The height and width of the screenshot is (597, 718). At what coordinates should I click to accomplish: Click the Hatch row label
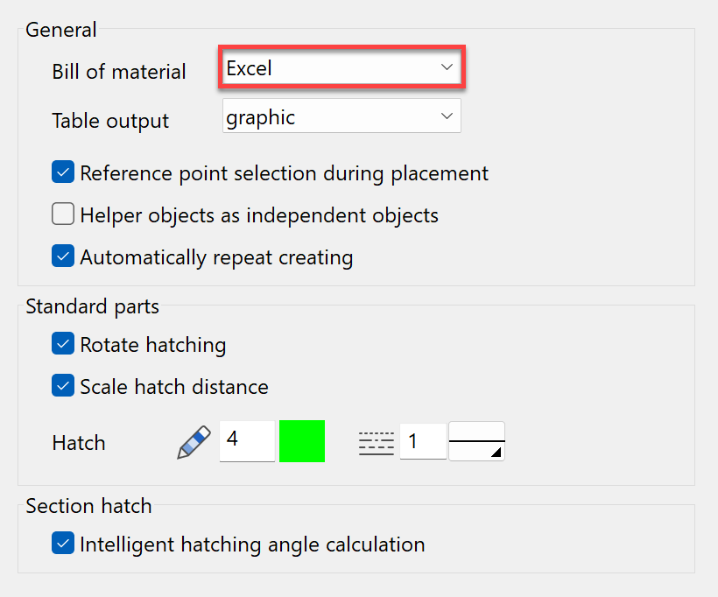click(x=78, y=443)
